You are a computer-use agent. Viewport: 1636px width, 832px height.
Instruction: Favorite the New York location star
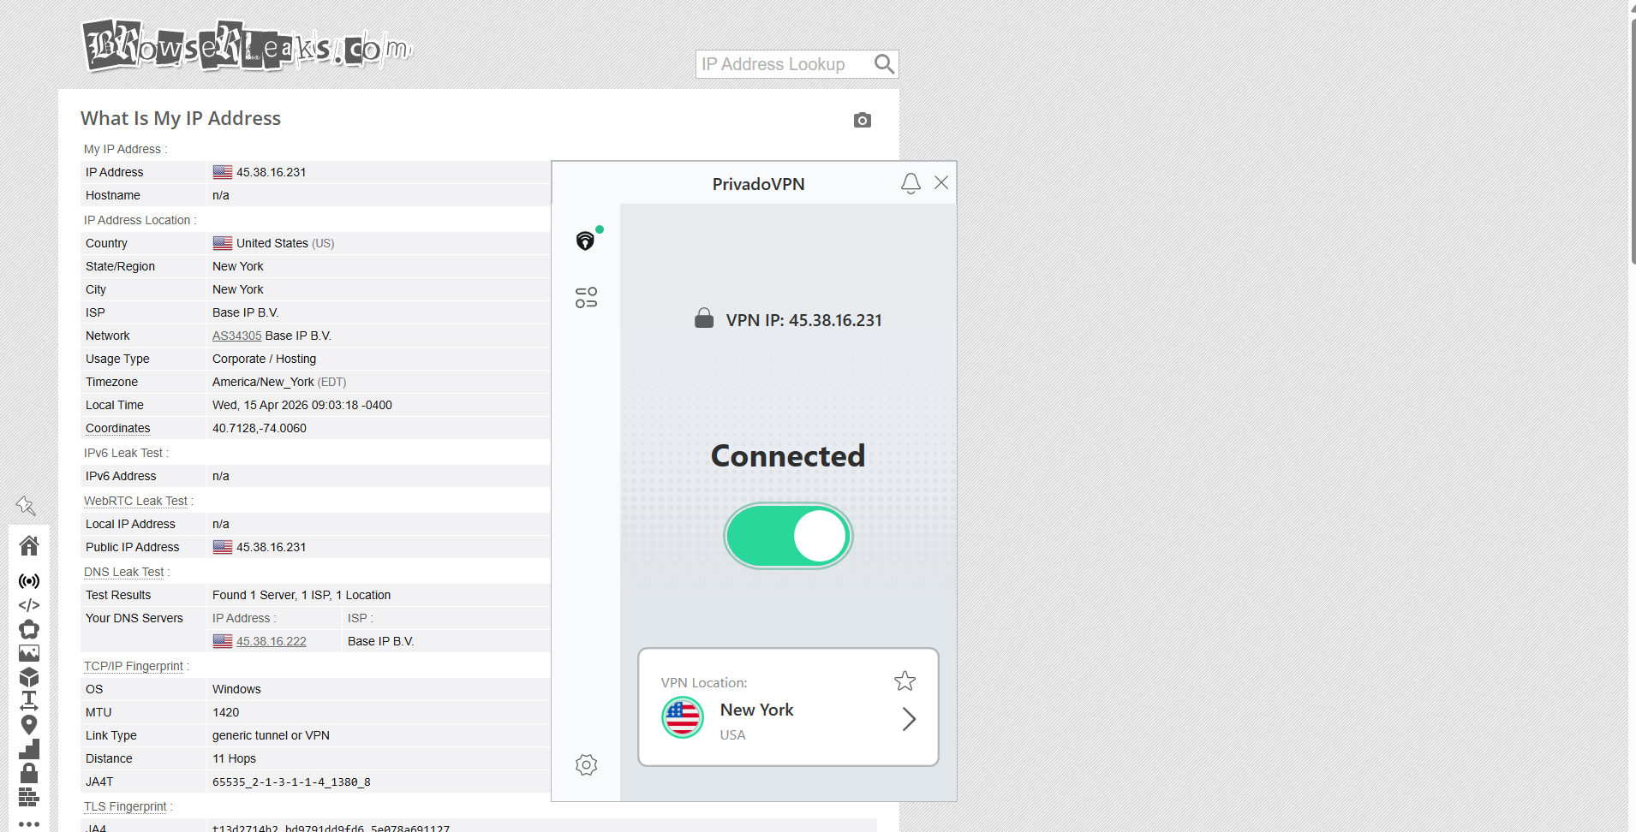905,681
